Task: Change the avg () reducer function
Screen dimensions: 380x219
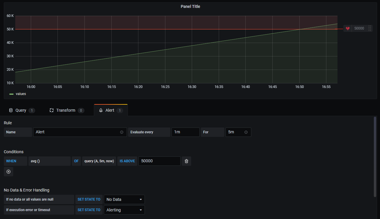Action: click(49, 161)
